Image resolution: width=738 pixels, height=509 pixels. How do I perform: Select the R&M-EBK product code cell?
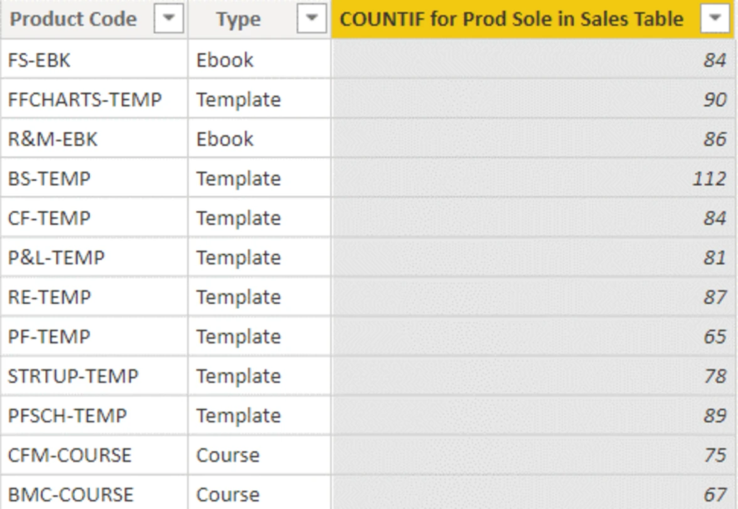(x=53, y=139)
